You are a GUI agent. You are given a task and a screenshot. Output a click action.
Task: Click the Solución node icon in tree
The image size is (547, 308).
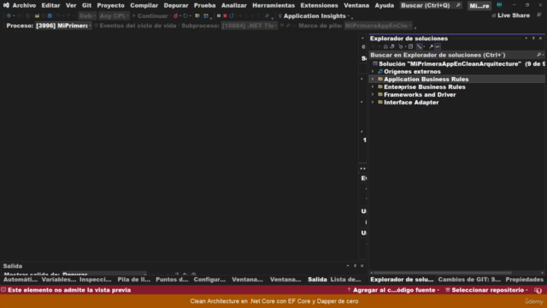(x=375, y=63)
